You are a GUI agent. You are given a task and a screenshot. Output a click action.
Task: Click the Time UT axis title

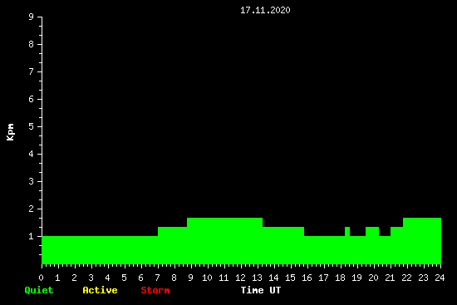[x=261, y=290]
